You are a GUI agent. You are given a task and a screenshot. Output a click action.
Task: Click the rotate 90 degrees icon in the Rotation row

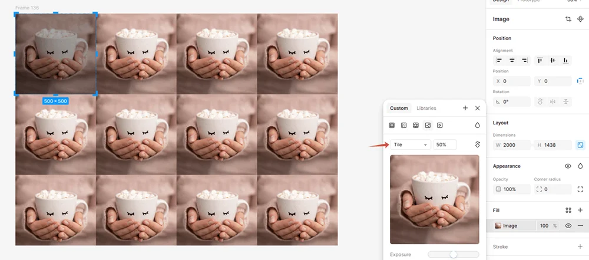pos(540,101)
